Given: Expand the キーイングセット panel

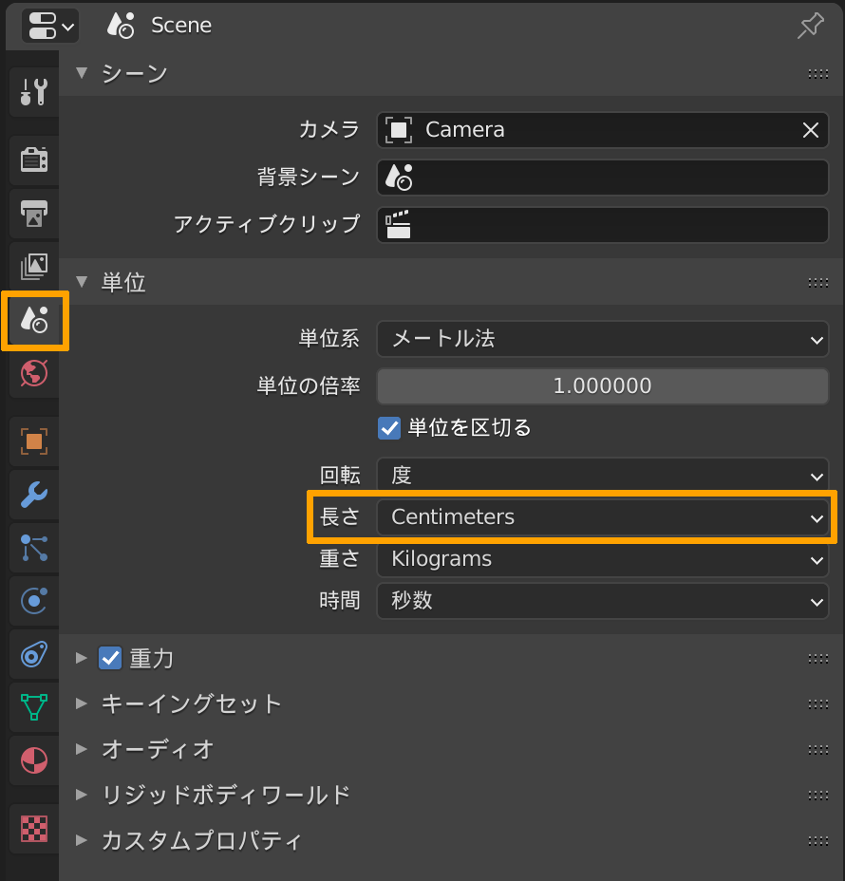Looking at the screenshot, I should click(x=82, y=703).
